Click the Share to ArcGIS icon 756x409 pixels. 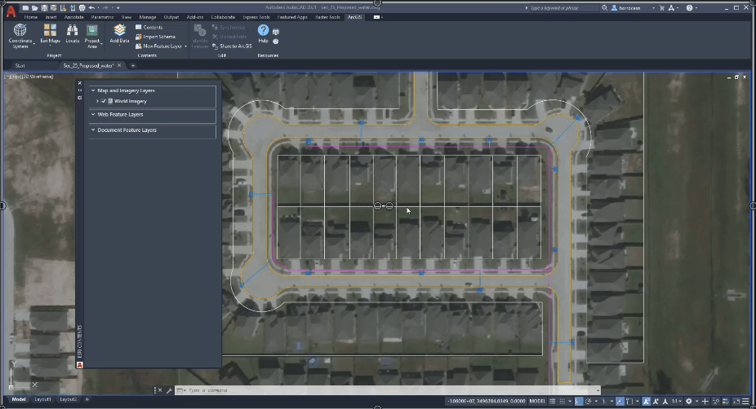coord(215,46)
